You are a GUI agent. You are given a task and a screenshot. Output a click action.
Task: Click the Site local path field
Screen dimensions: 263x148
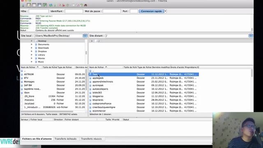(59, 36)
